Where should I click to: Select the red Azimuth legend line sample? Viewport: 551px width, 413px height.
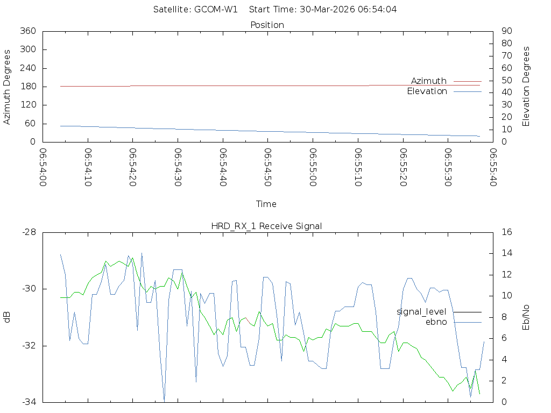(467, 81)
